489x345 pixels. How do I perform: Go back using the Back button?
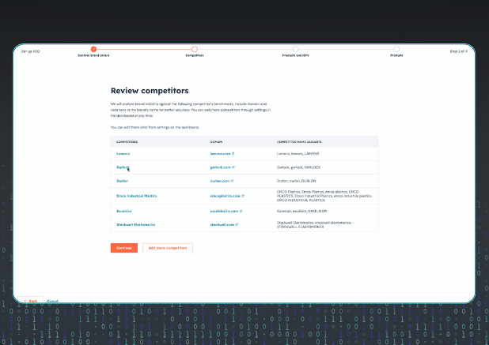click(x=31, y=301)
